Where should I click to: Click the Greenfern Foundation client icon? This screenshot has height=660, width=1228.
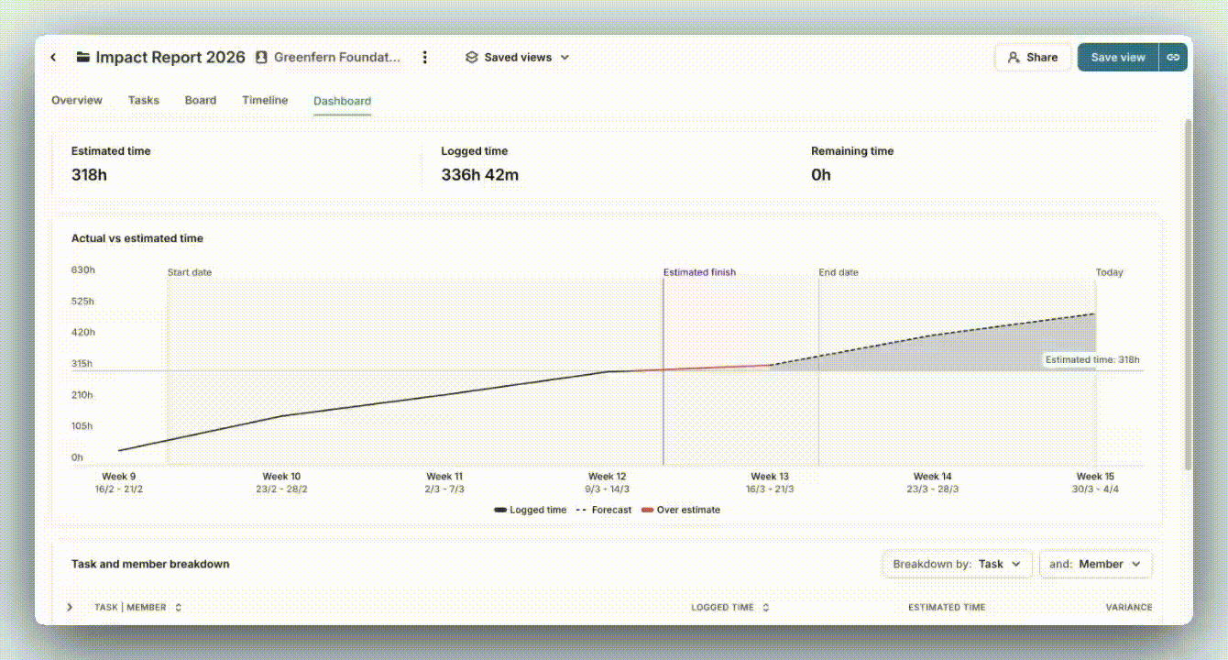[x=261, y=57]
